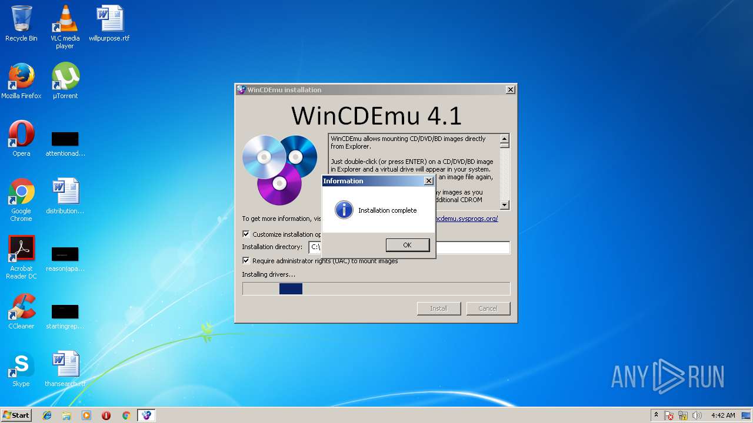
Task: Open Windows Explorer folder in taskbar
Action: click(x=66, y=415)
